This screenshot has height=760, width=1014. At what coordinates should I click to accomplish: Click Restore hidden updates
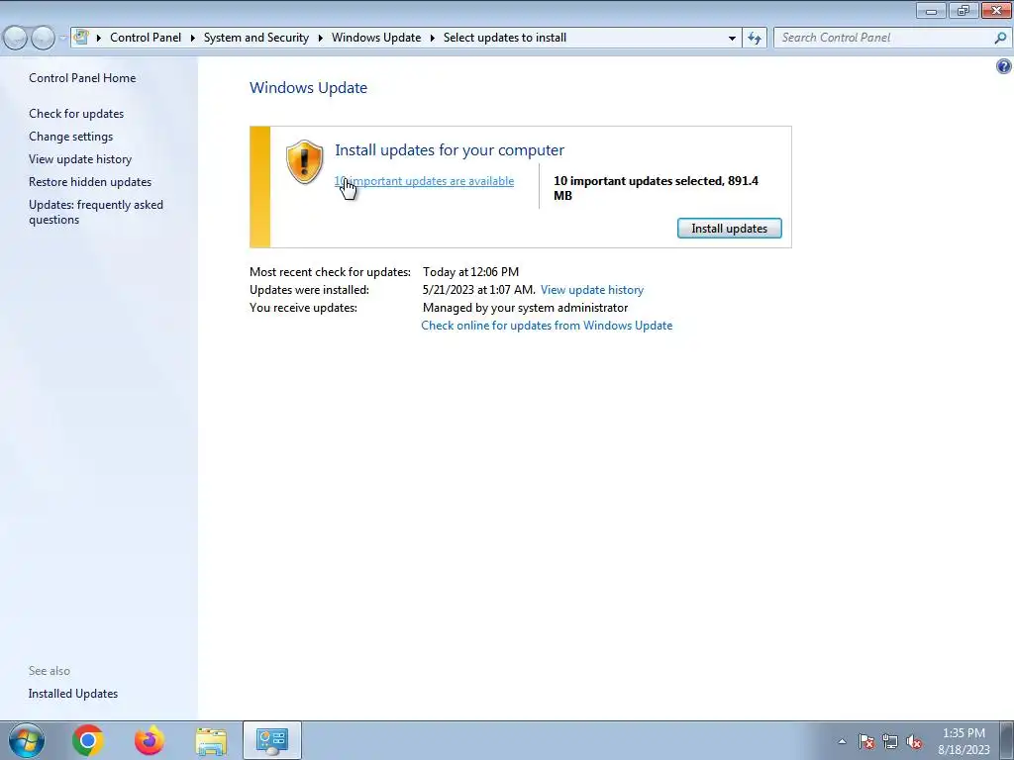click(90, 182)
